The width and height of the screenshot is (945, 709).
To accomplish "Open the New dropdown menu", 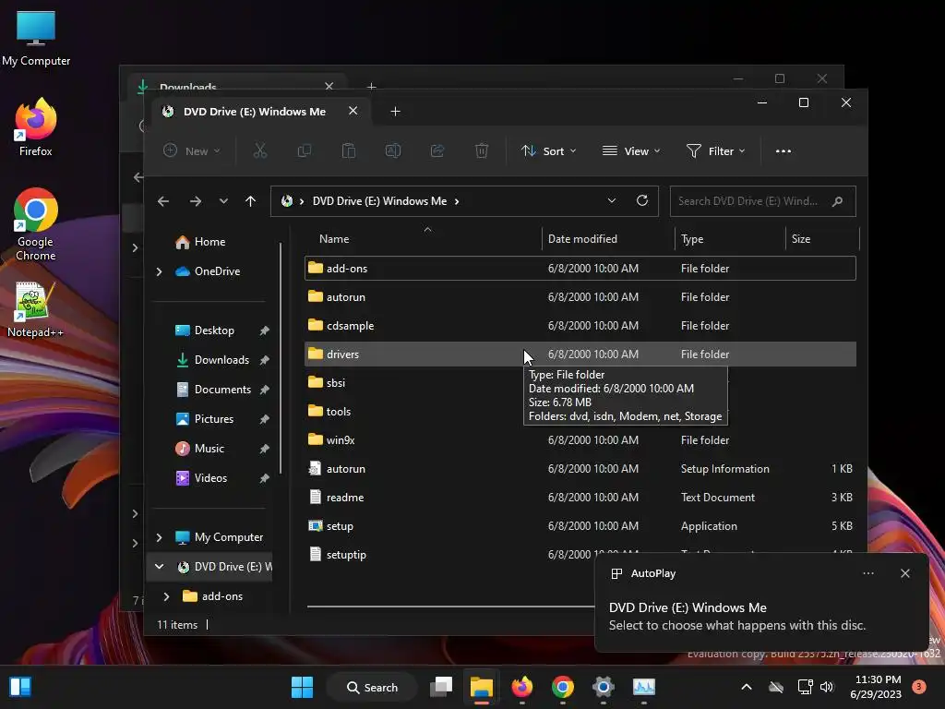I will (x=192, y=150).
